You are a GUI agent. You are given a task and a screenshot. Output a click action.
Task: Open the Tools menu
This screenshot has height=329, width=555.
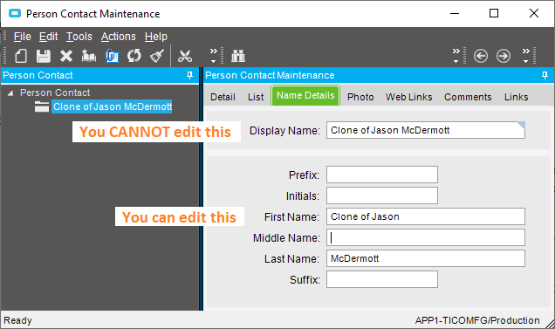pos(79,37)
